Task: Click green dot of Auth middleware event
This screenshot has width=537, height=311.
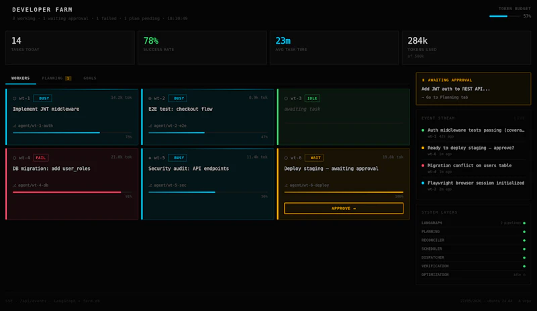Action: (423, 130)
